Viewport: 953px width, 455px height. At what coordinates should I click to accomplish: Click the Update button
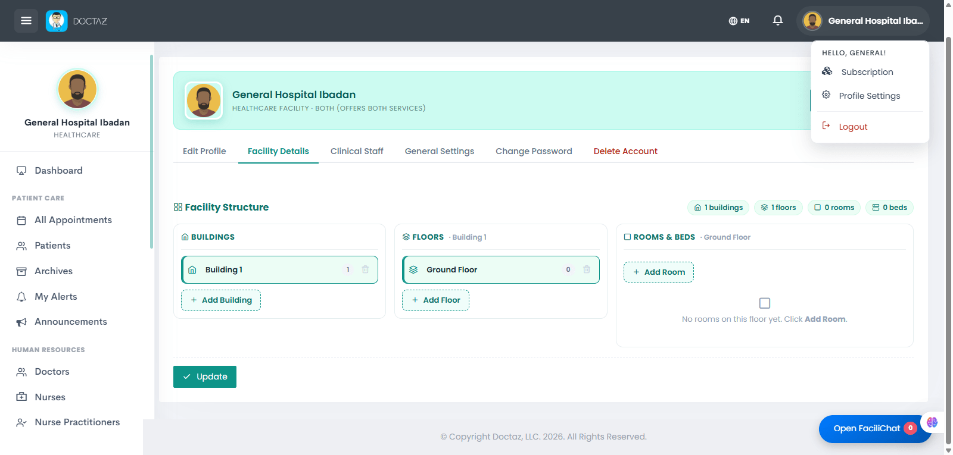[x=205, y=376]
